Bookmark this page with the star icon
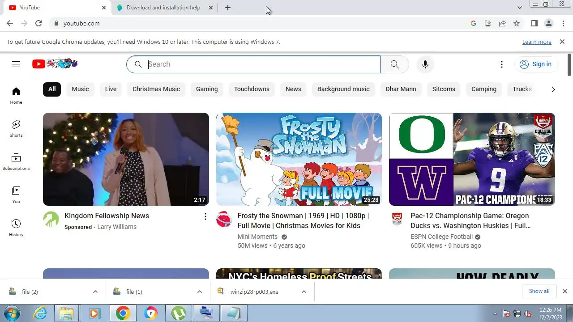Screen dimensions: 573x322 517,23
